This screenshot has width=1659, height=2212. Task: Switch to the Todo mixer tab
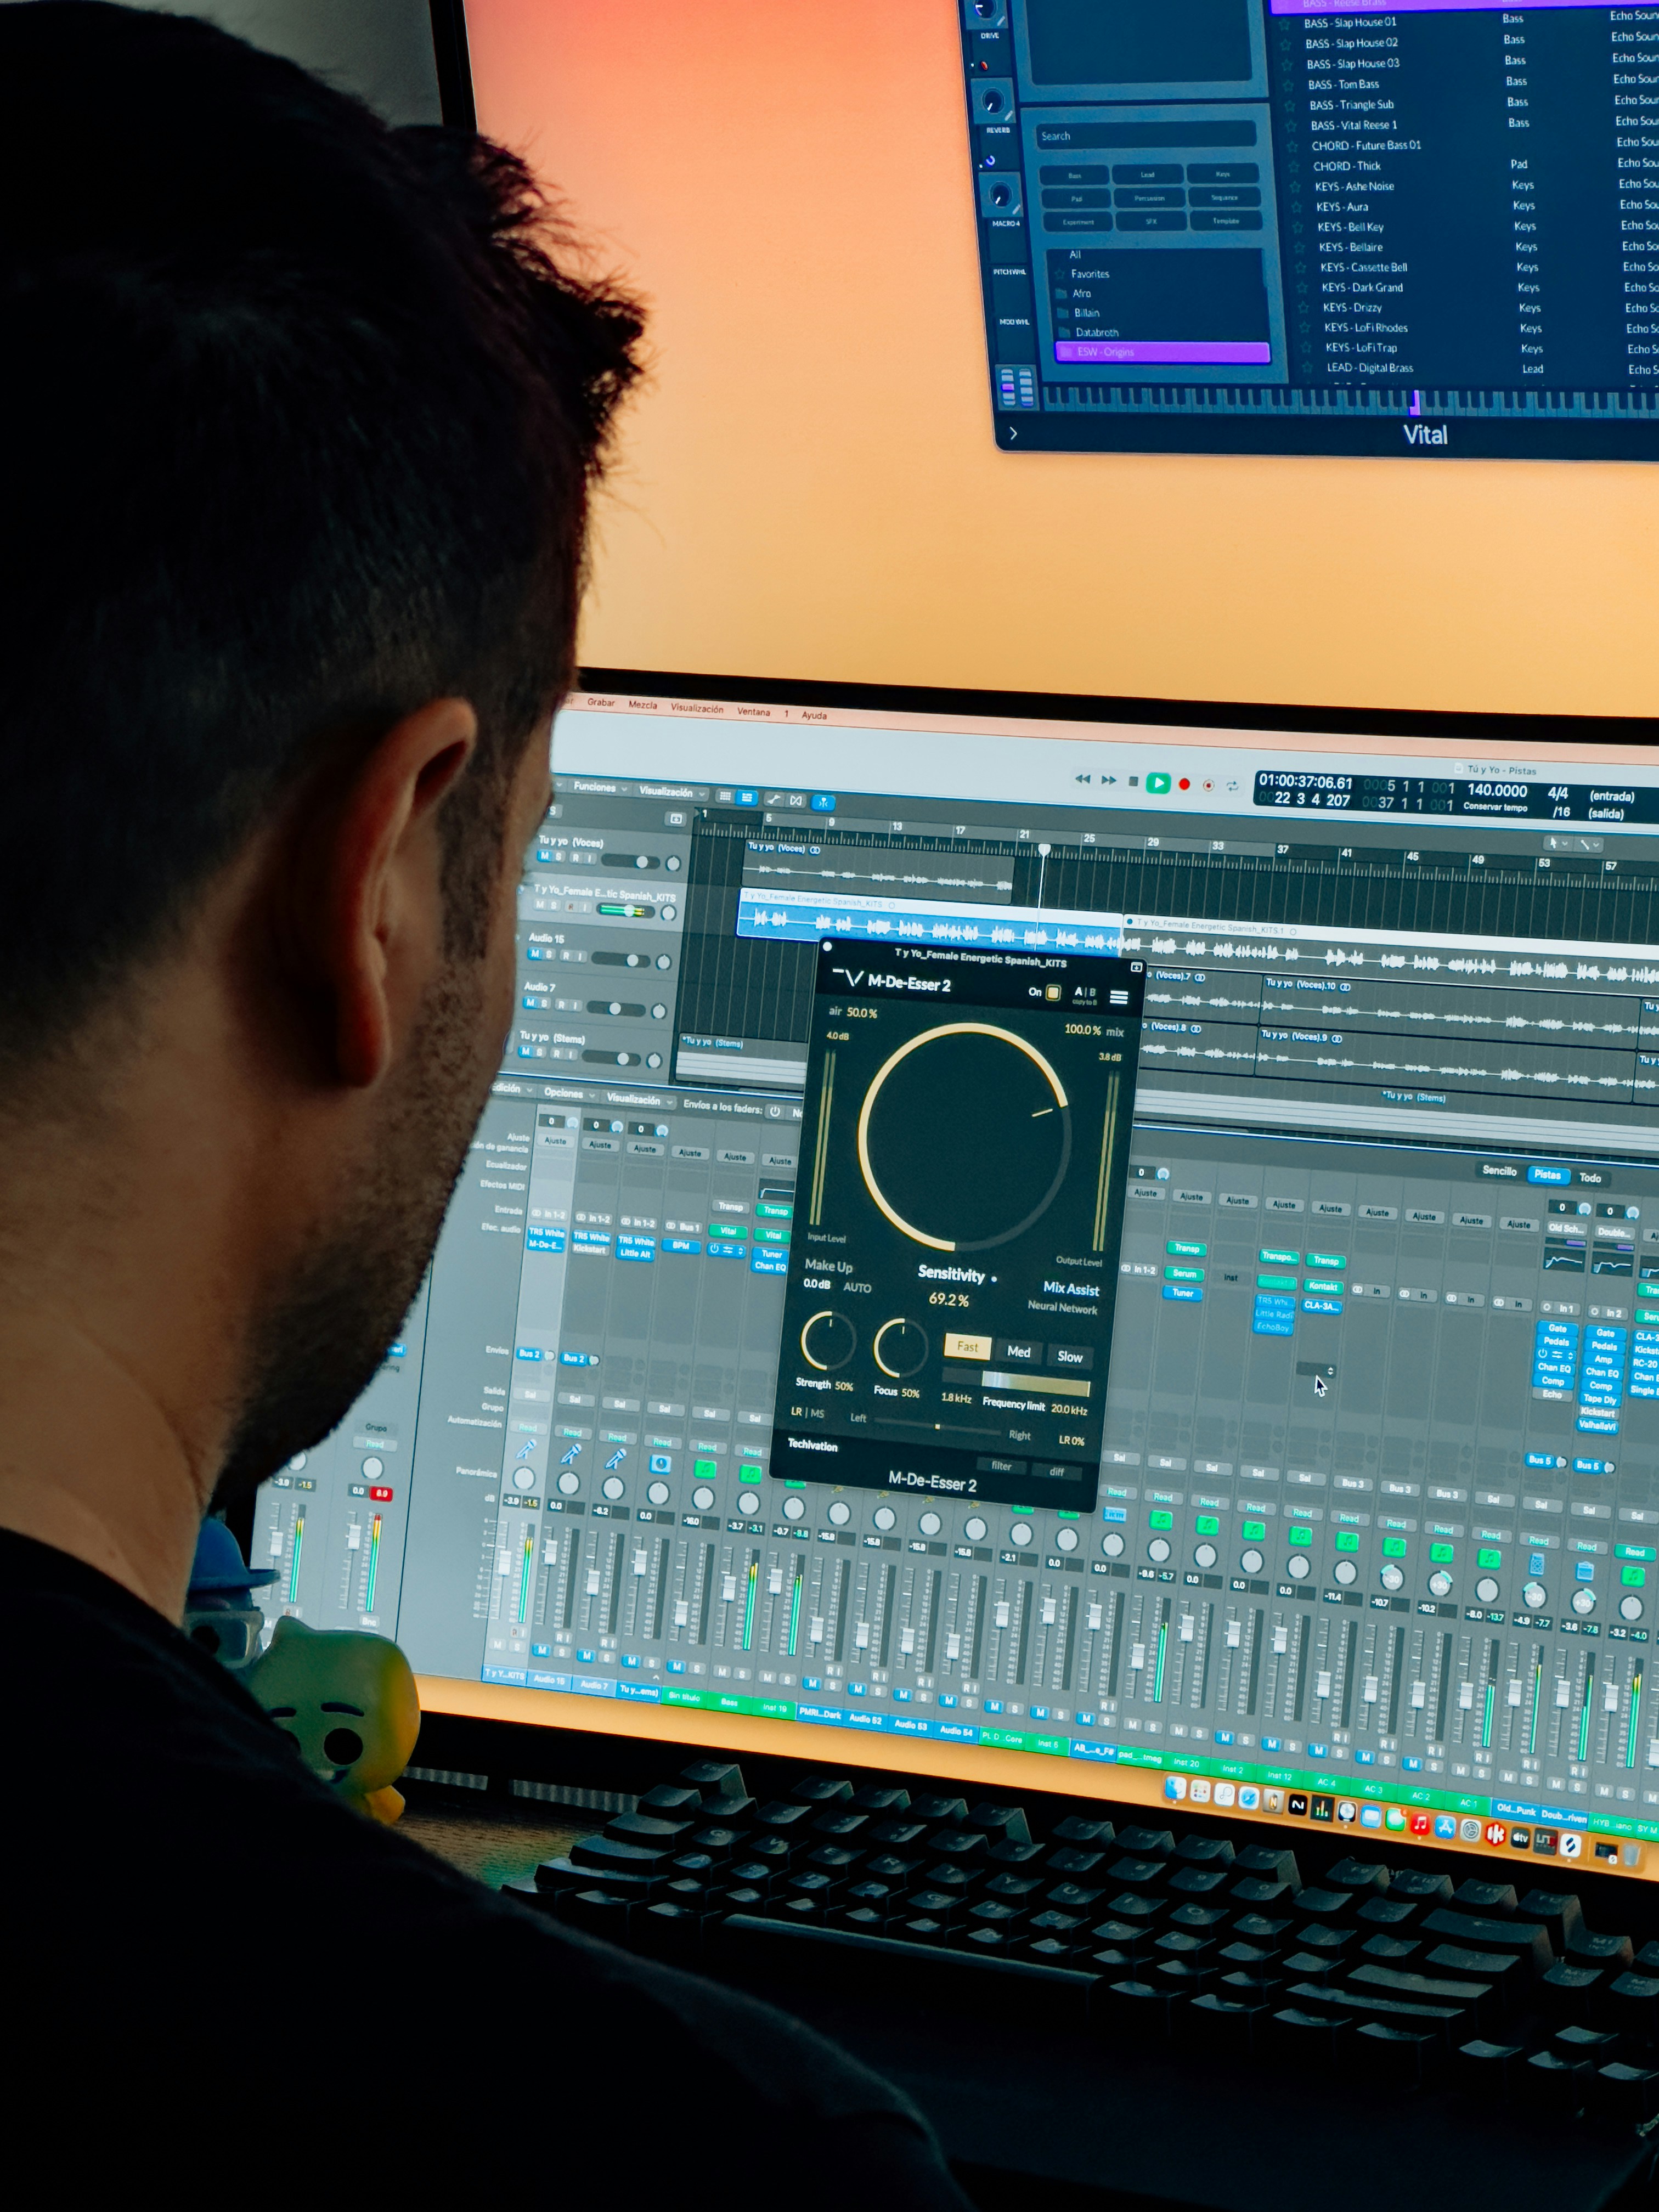pos(1590,1178)
